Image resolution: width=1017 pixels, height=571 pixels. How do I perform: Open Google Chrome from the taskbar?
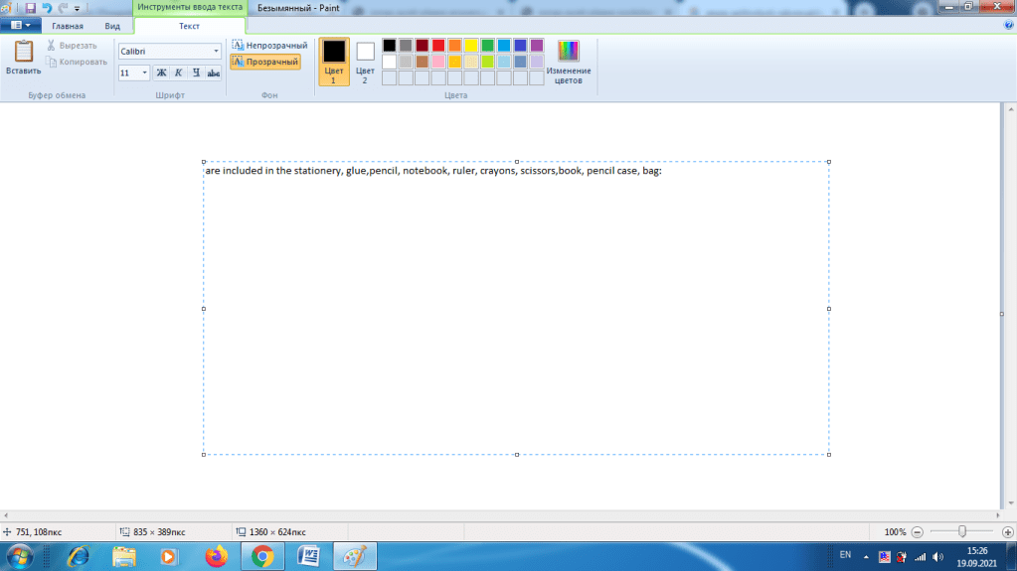coord(262,556)
